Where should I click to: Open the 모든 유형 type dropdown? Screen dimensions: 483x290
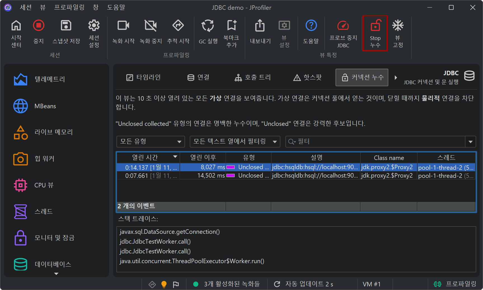pyautogui.click(x=150, y=142)
